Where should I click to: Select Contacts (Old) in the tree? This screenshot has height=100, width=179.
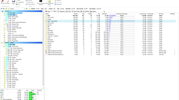[17, 52]
